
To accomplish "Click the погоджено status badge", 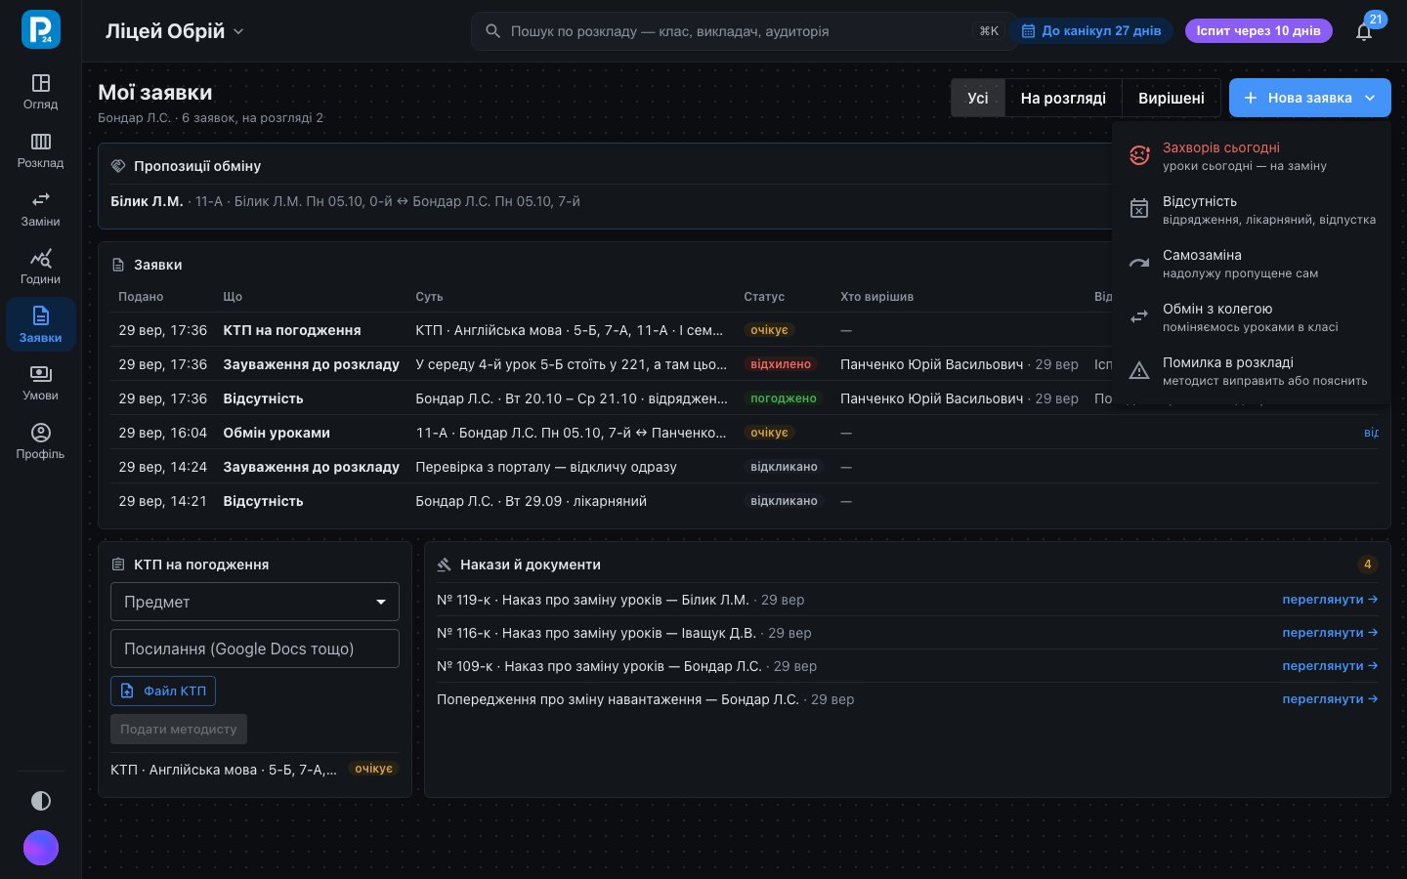I will (x=784, y=398).
